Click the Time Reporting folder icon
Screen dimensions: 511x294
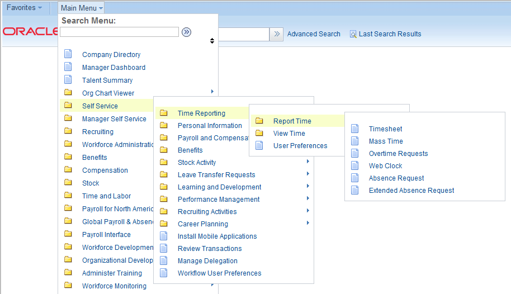point(164,113)
